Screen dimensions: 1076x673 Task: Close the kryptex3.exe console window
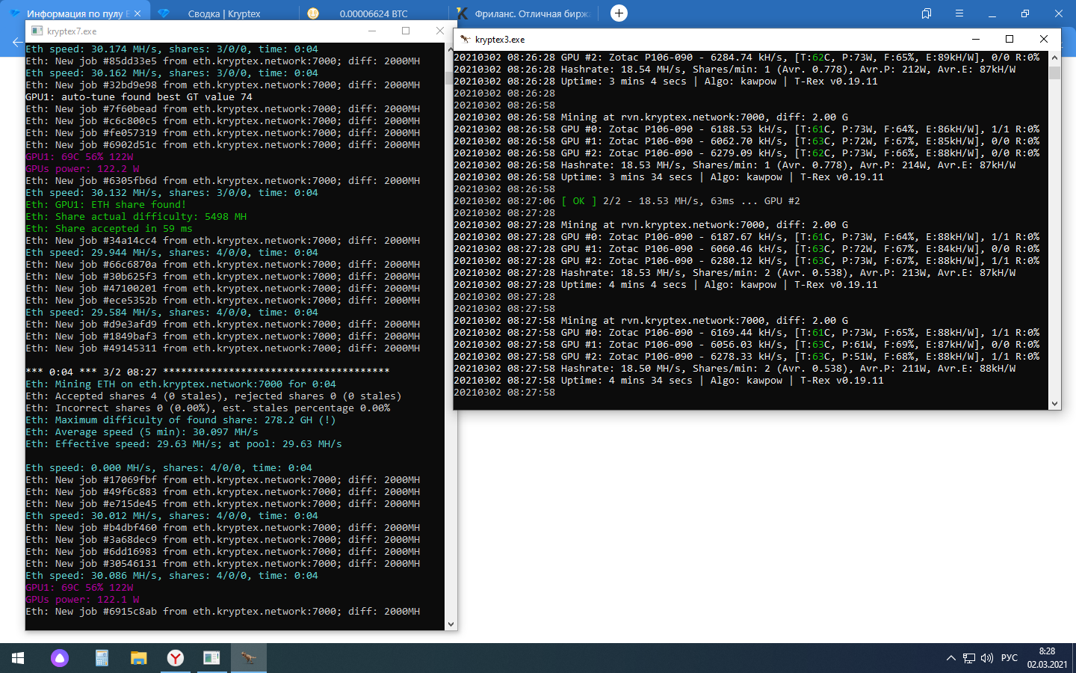(x=1044, y=39)
